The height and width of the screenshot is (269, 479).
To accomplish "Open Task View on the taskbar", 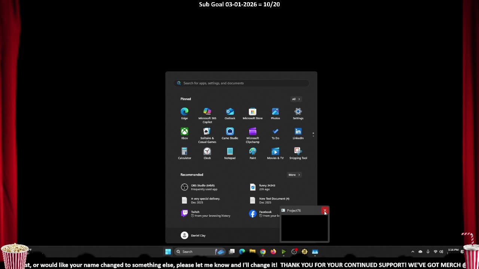I will (232, 251).
